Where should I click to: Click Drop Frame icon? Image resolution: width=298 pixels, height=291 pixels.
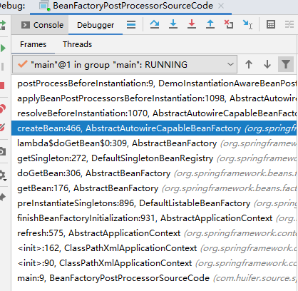(229, 24)
